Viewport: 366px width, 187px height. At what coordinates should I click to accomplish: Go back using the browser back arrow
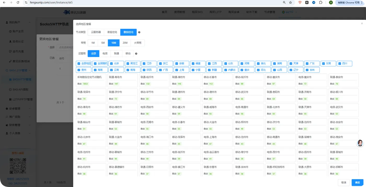(4, 2)
